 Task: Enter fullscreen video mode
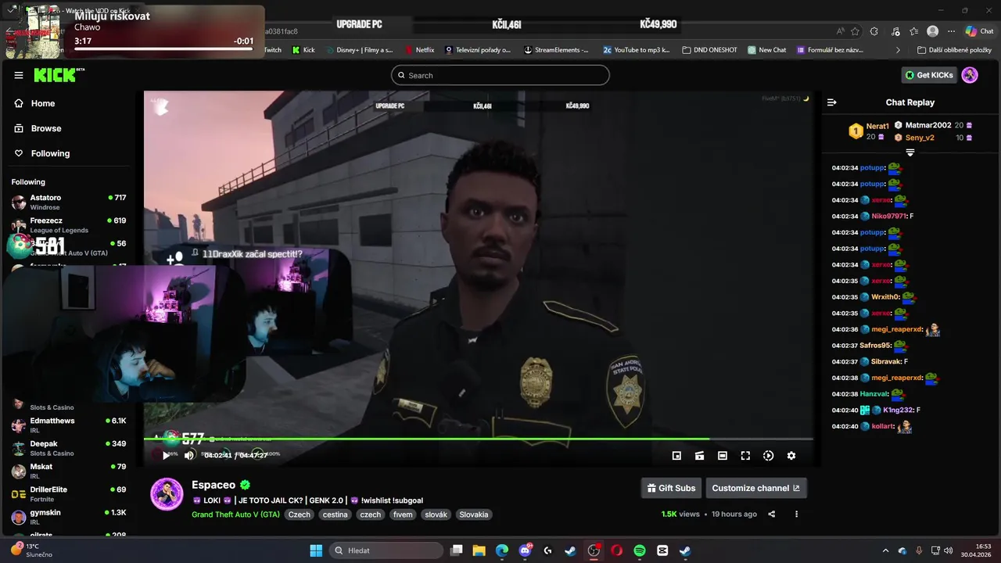coord(745,456)
